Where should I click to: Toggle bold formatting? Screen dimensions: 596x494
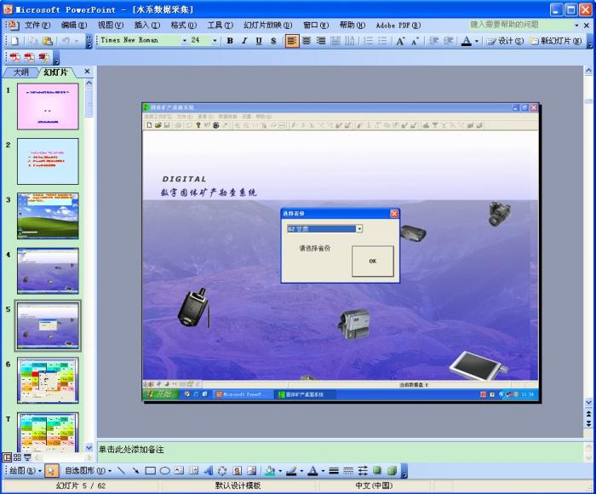230,41
